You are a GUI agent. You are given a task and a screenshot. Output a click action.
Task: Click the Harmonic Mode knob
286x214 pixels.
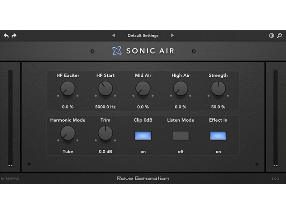pos(67,133)
